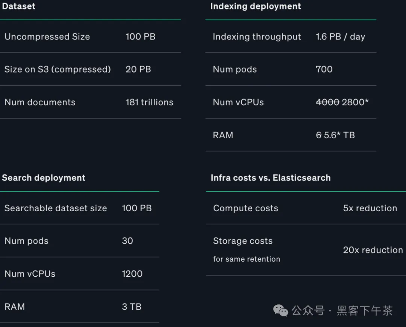Click the WeChat logo in the watermark
Image resolution: width=406 pixels, height=327 pixels.
[x=280, y=310]
